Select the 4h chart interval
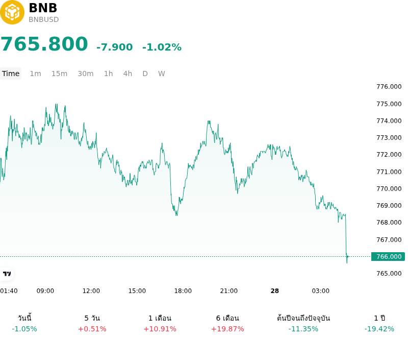 [x=127, y=74]
